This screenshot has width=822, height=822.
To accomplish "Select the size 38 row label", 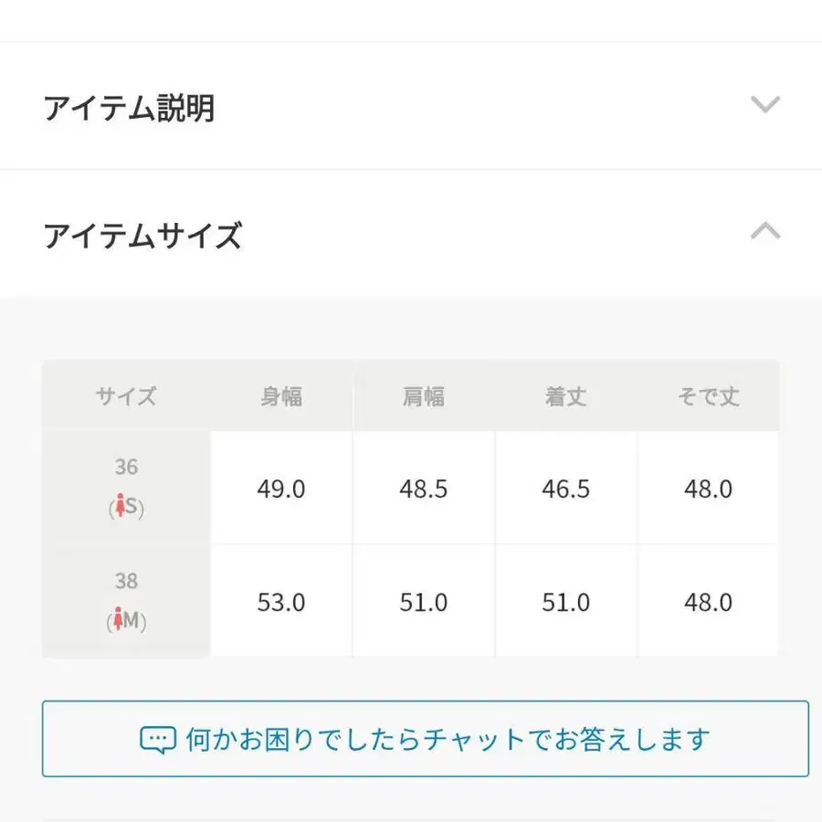I will (x=126, y=581).
